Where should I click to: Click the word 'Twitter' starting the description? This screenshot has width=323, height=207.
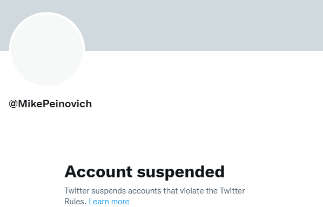click(x=77, y=191)
